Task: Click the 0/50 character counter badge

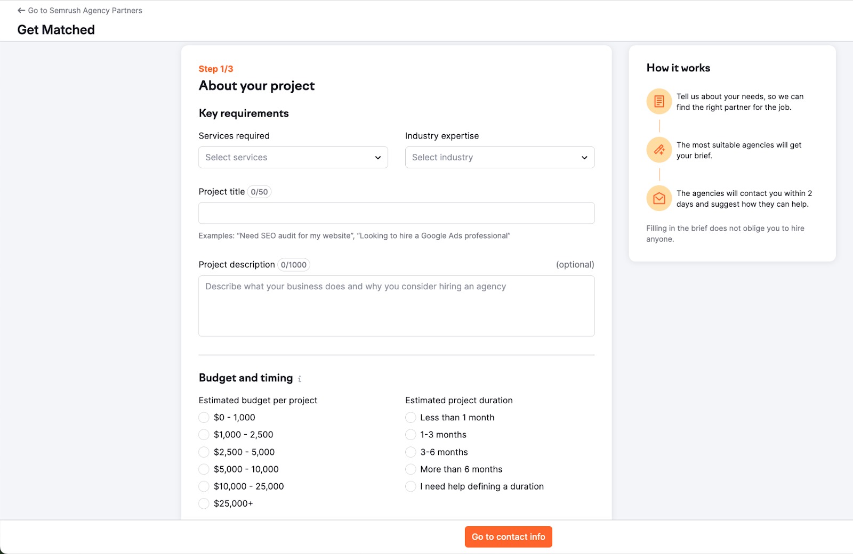Action: [x=259, y=191]
